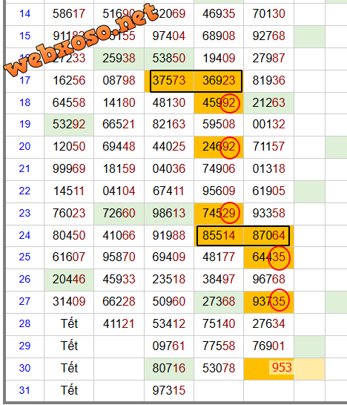Select orange cell 36923

(219, 80)
